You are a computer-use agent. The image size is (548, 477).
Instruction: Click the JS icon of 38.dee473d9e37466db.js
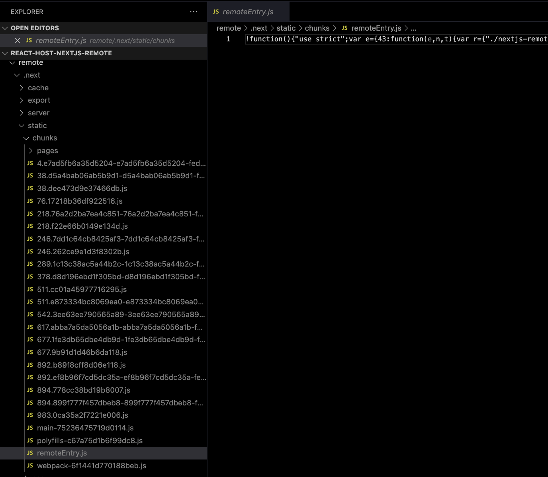30,188
